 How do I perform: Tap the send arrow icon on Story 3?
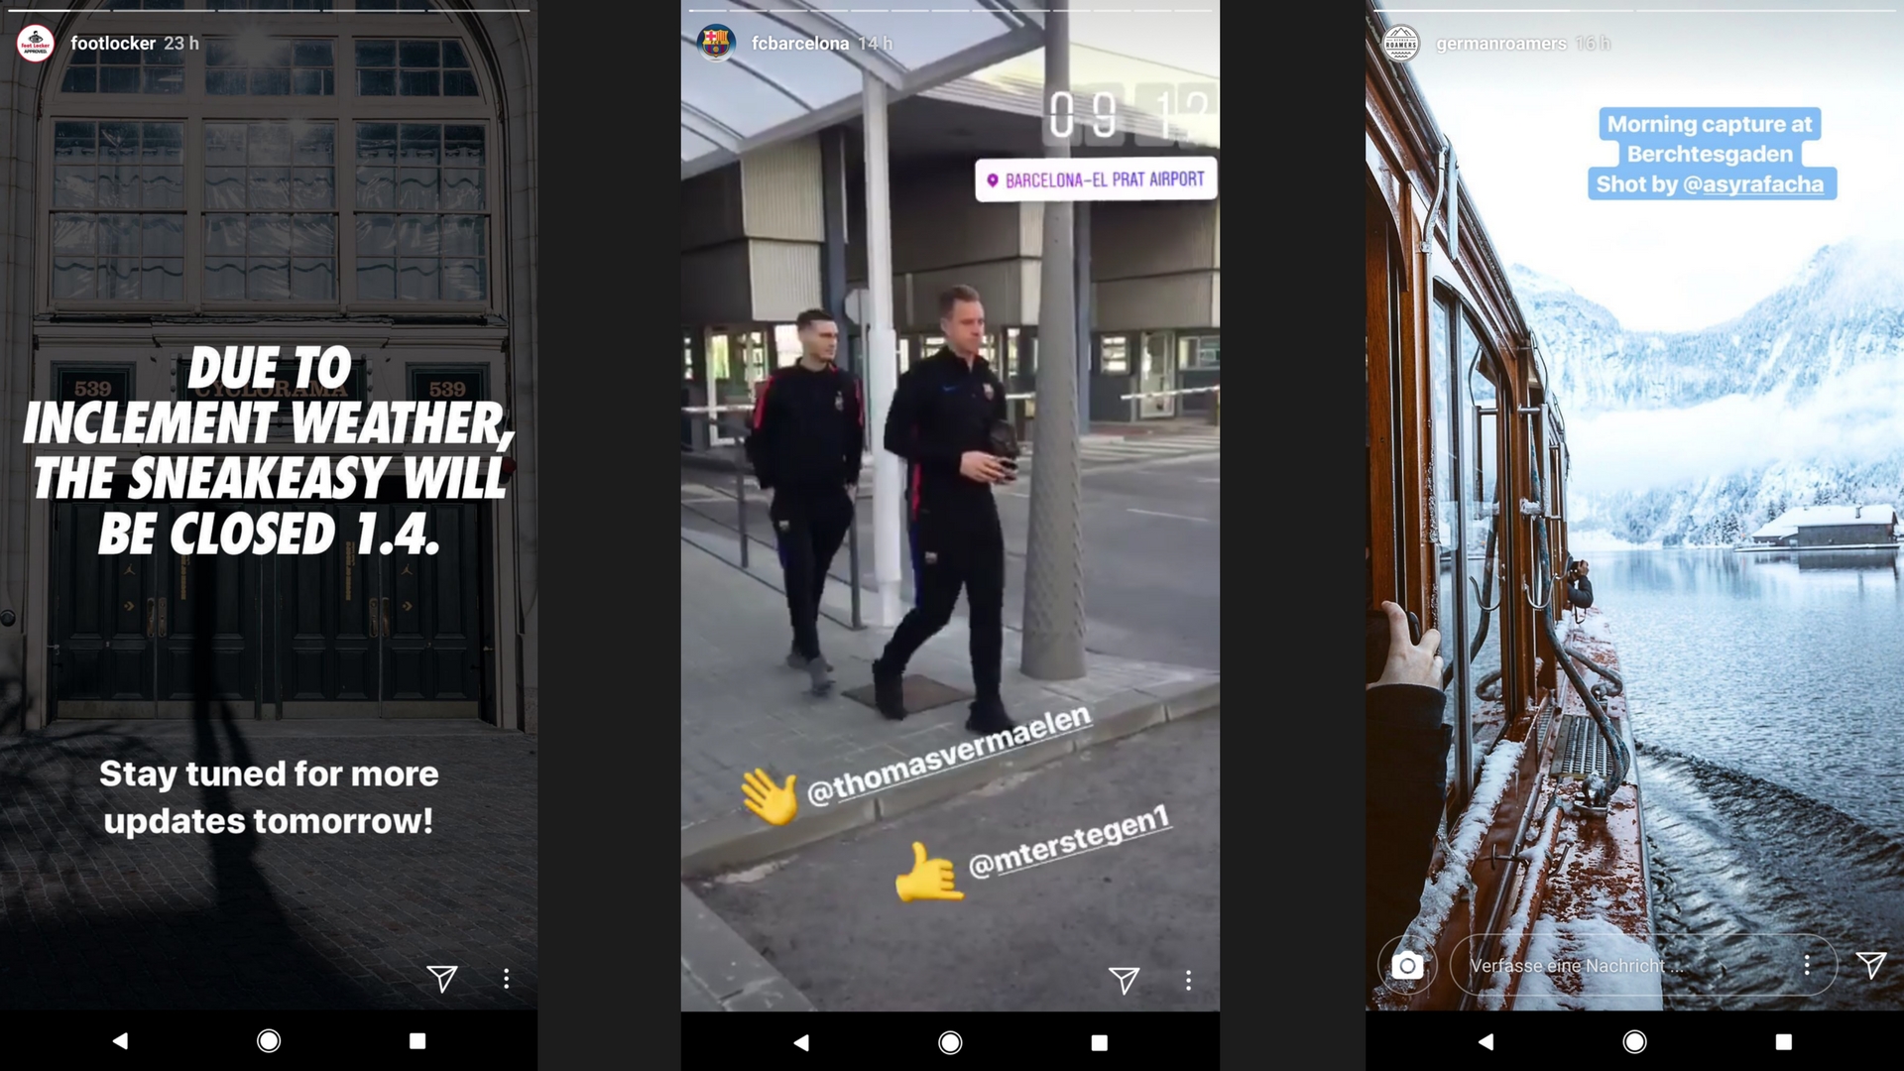click(x=1870, y=964)
